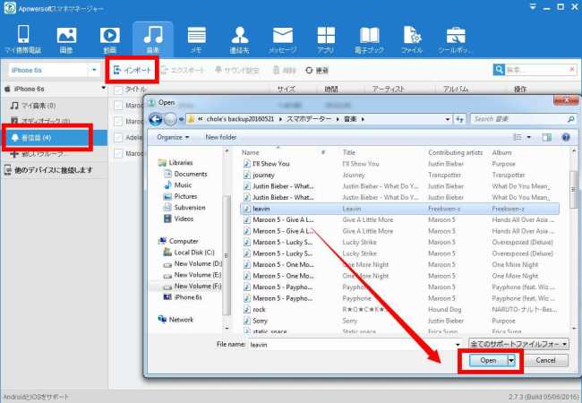Select Documents library

click(x=185, y=174)
